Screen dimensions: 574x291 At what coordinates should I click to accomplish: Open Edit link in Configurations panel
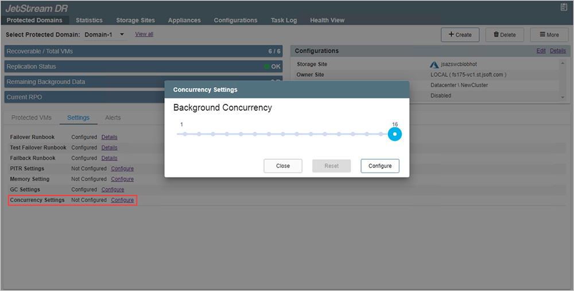[x=541, y=51]
